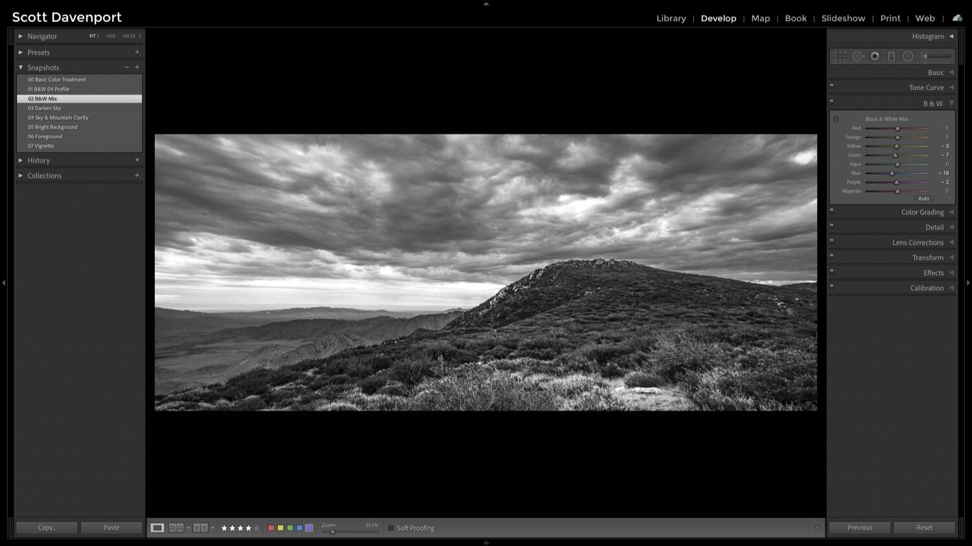This screenshot has height=546, width=972.
Task: Switch to the Map module
Action: click(761, 18)
